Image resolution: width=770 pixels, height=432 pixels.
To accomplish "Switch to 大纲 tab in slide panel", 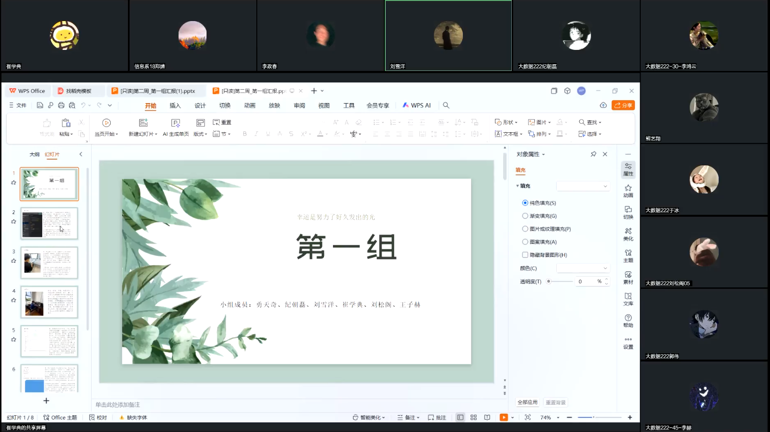I will click(x=34, y=154).
